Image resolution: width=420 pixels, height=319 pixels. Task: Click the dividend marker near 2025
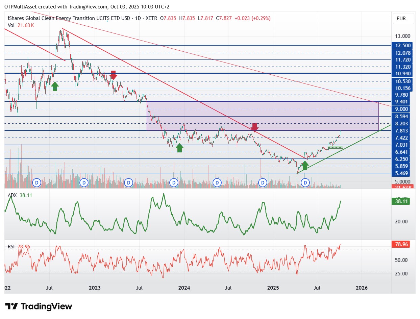(x=263, y=183)
